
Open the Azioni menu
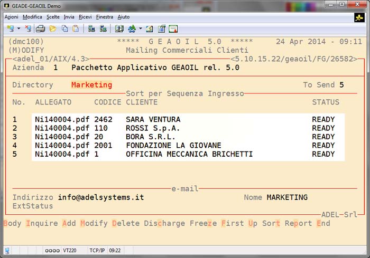[x=11, y=17]
